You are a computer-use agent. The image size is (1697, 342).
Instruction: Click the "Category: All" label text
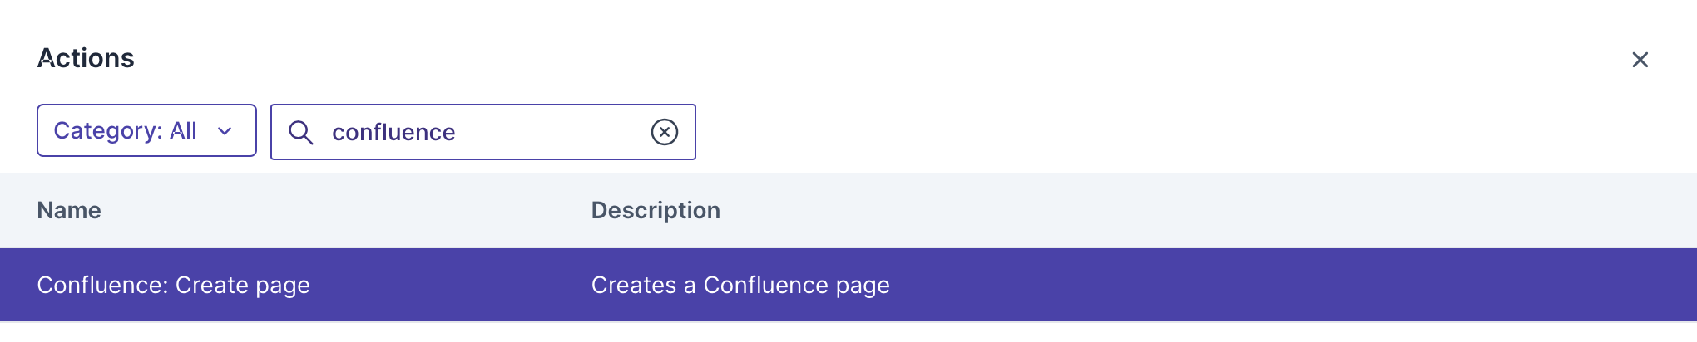(x=125, y=130)
